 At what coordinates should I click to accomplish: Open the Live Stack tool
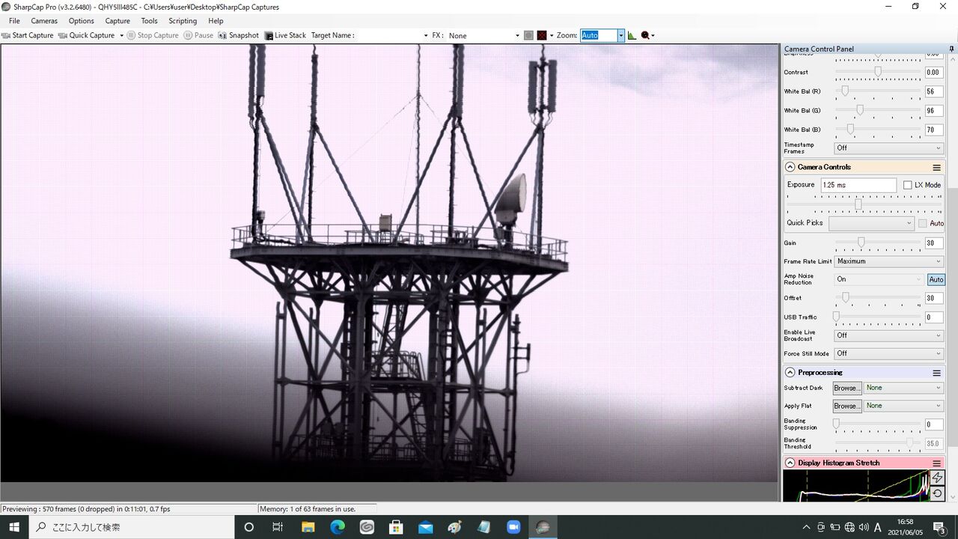285,35
